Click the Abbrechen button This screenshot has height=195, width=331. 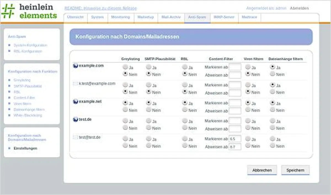pyautogui.click(x=262, y=170)
